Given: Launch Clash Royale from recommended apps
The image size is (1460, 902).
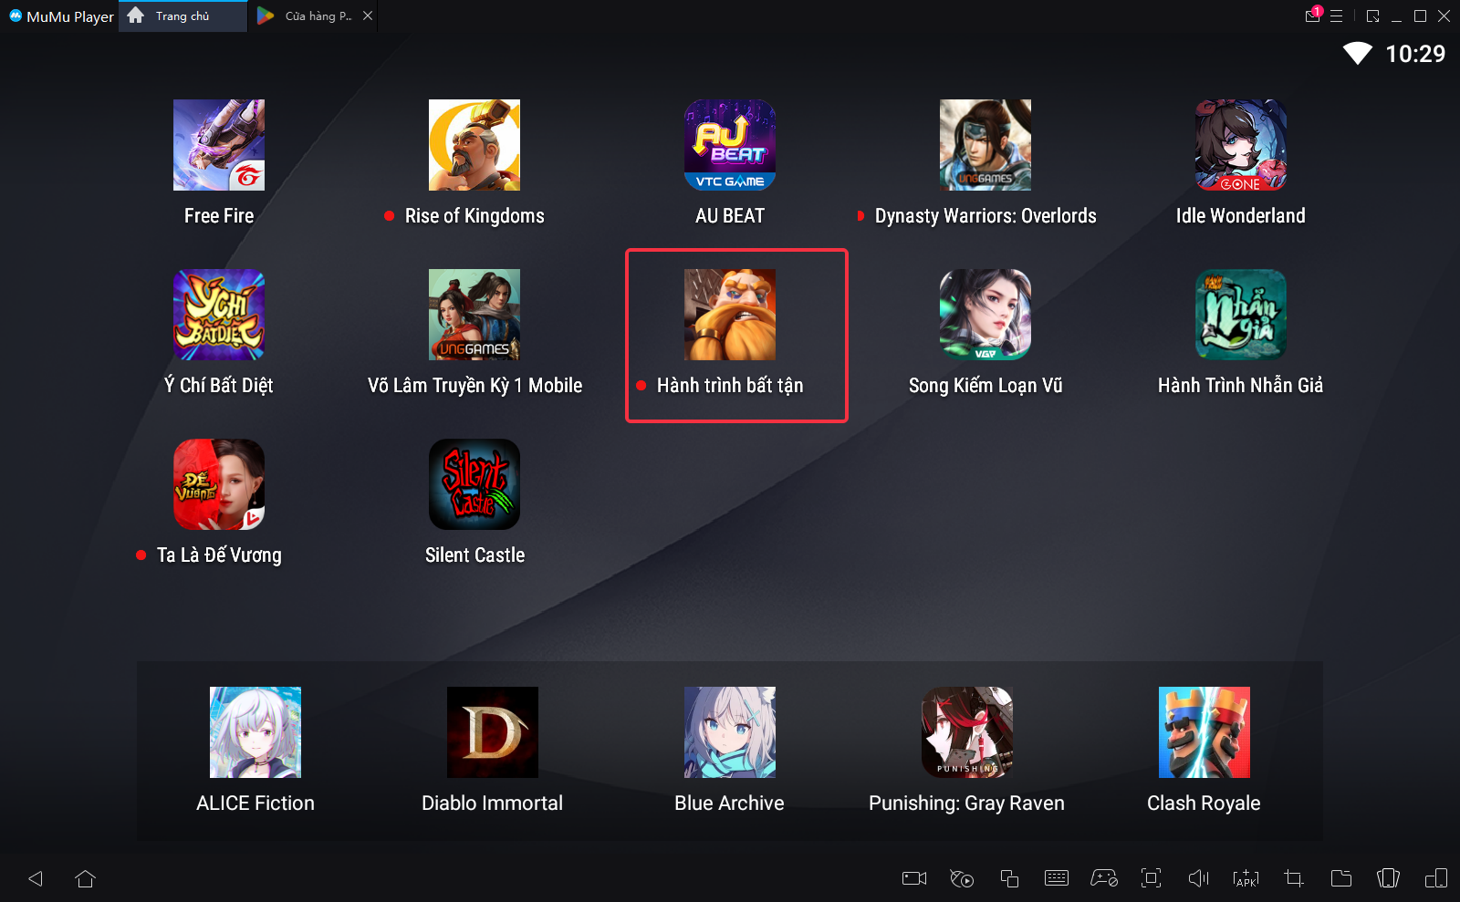Looking at the screenshot, I should 1204,732.
